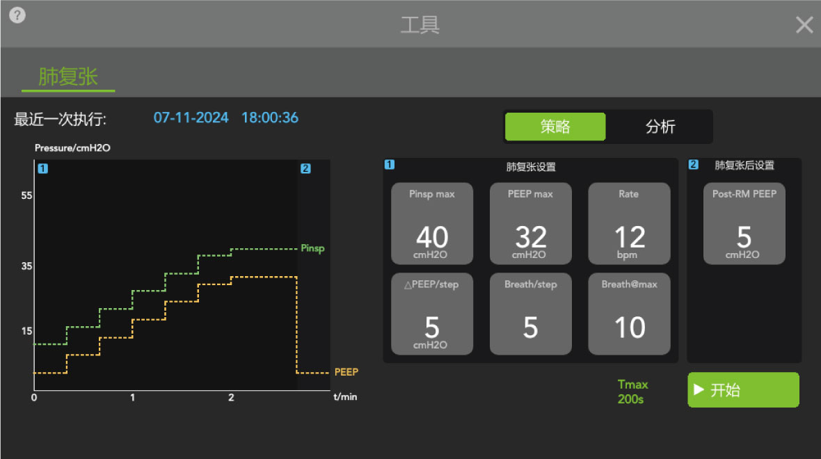Close the 工具 tools dialog
821x459 pixels.
point(804,25)
